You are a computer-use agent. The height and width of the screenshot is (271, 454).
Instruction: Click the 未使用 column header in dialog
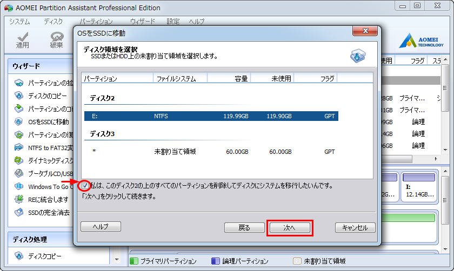(272, 78)
